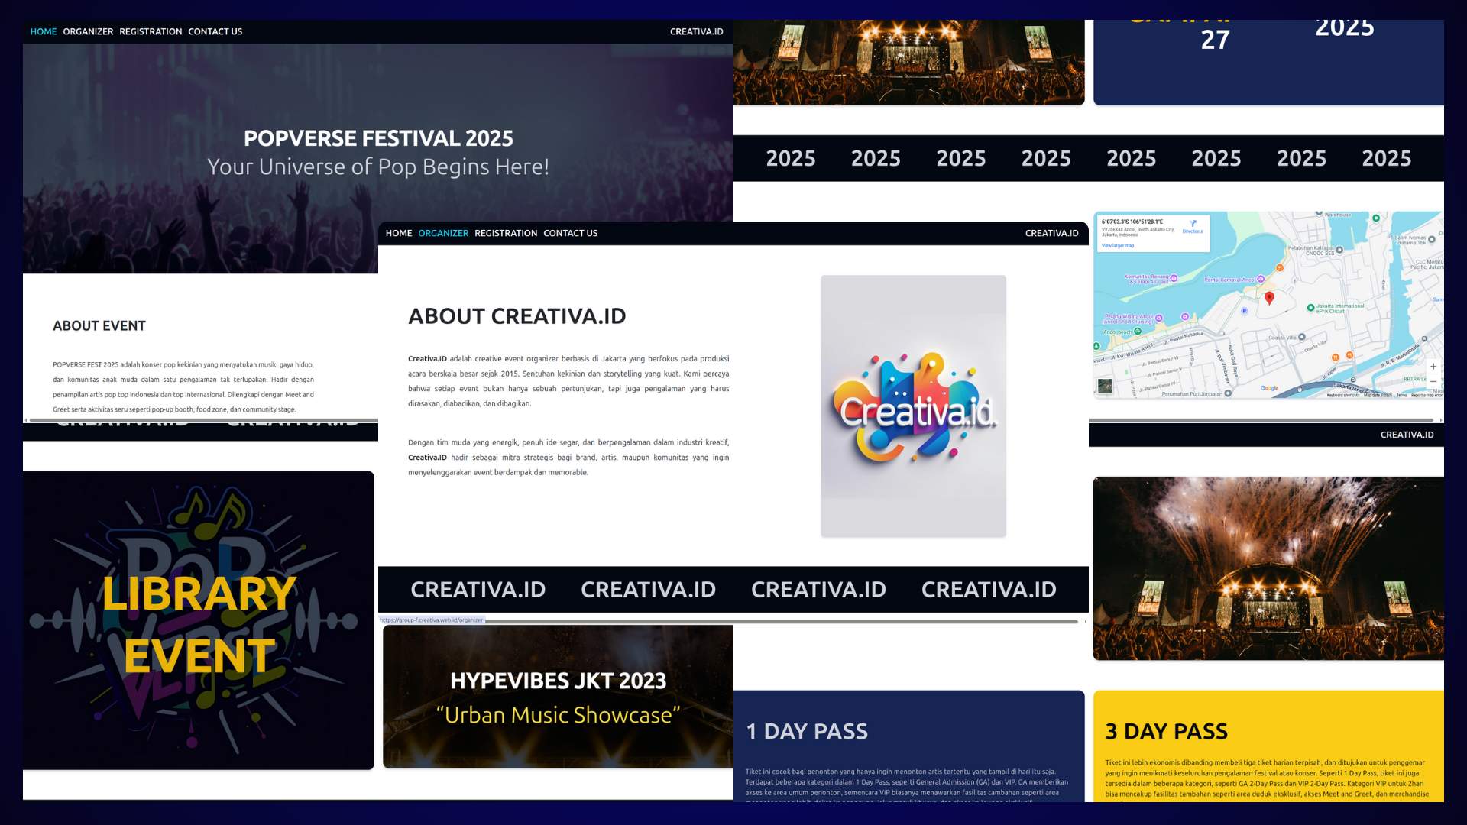Click the Library Event poster image

[199, 620]
